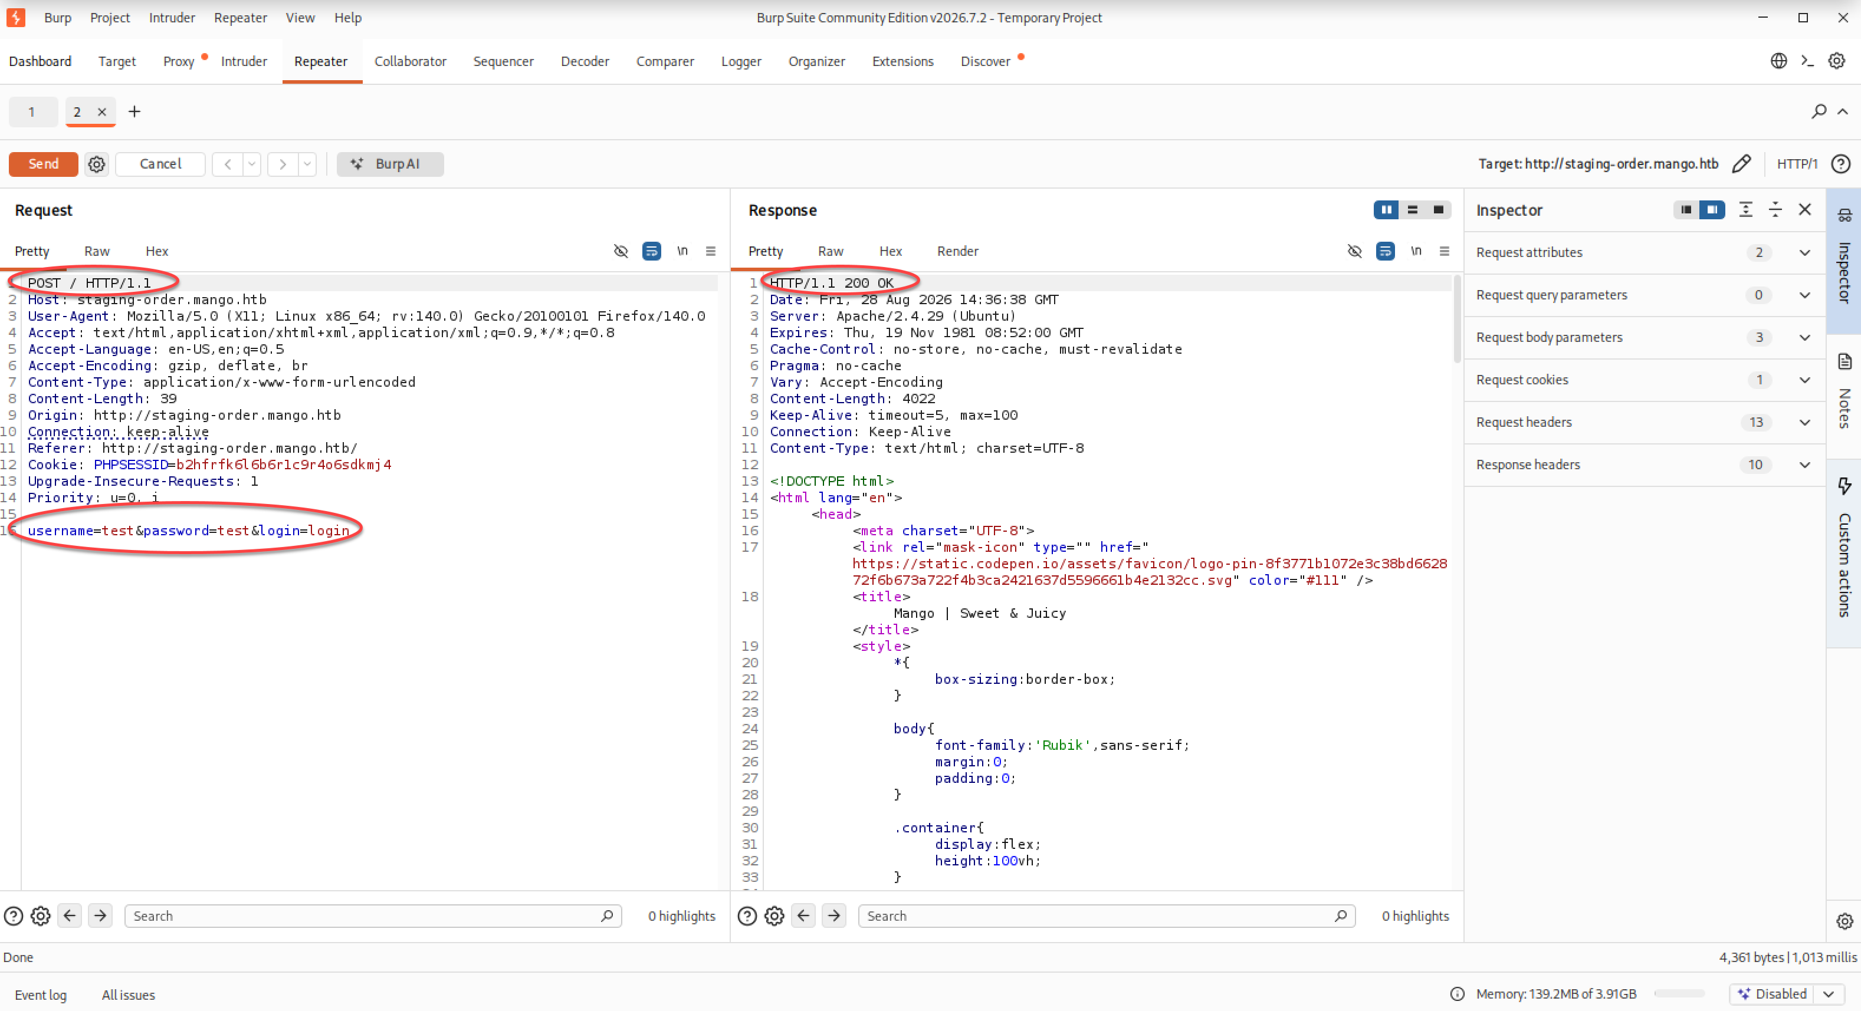This screenshot has width=1861, height=1011.
Task: Add a new Repeater tab
Action: pyautogui.click(x=134, y=111)
